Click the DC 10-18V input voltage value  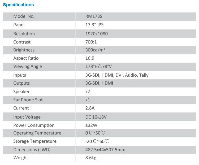96,117
